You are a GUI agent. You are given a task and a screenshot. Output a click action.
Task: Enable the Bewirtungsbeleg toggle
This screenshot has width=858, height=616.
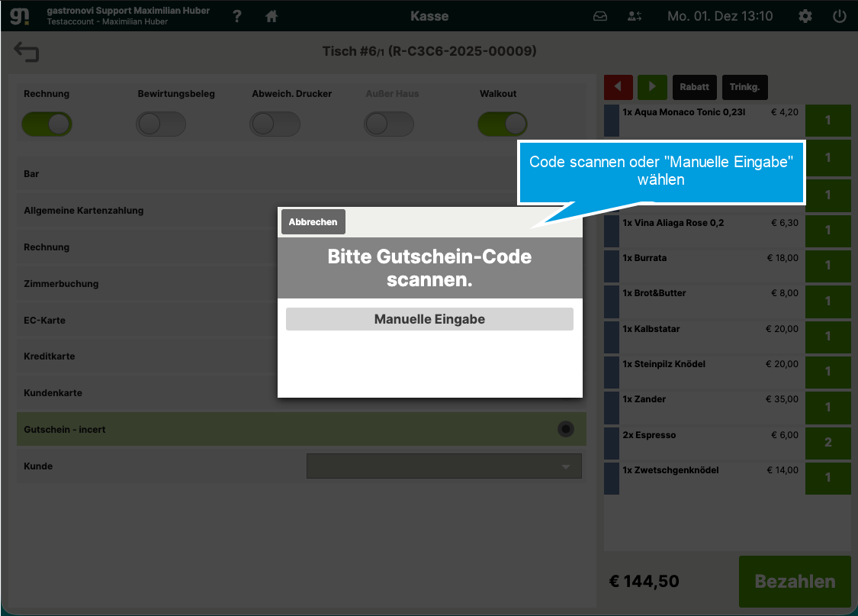[161, 124]
